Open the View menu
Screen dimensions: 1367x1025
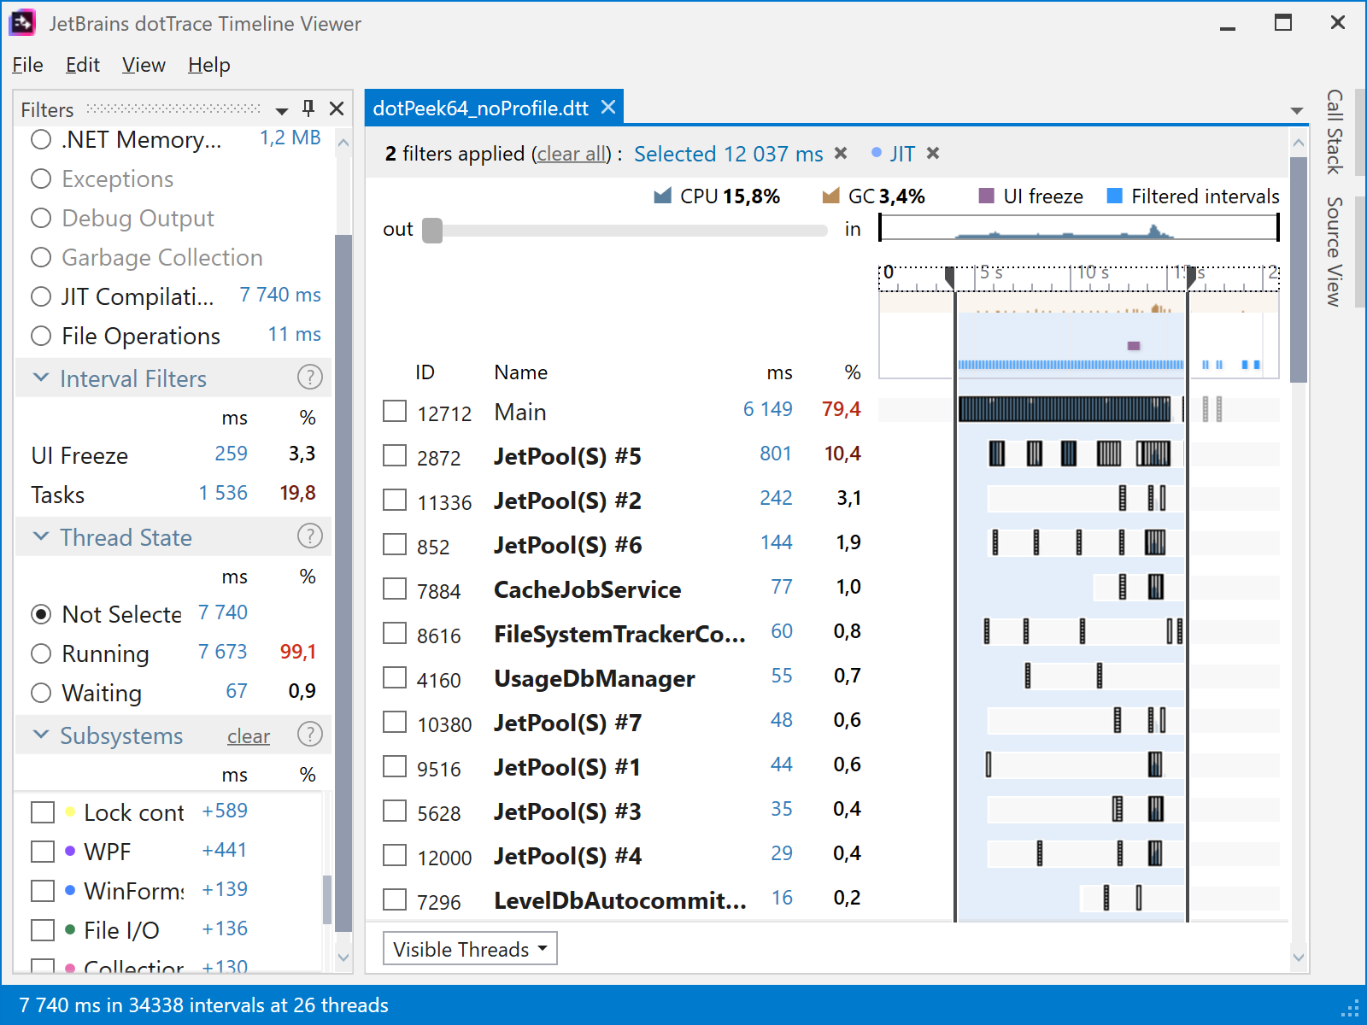[144, 65]
